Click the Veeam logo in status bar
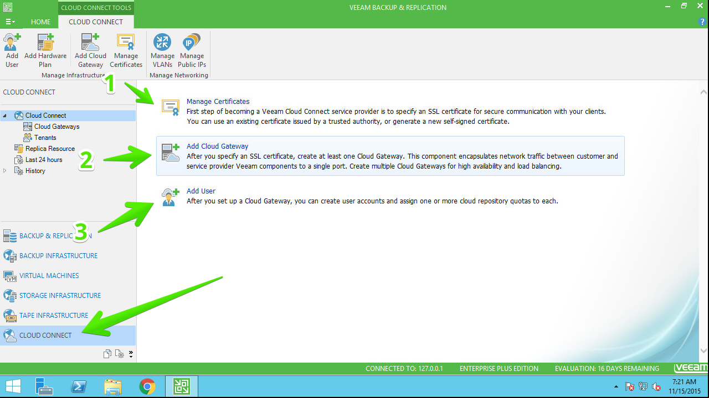Viewport: 709px width, 398px height. pyautogui.click(x=691, y=368)
